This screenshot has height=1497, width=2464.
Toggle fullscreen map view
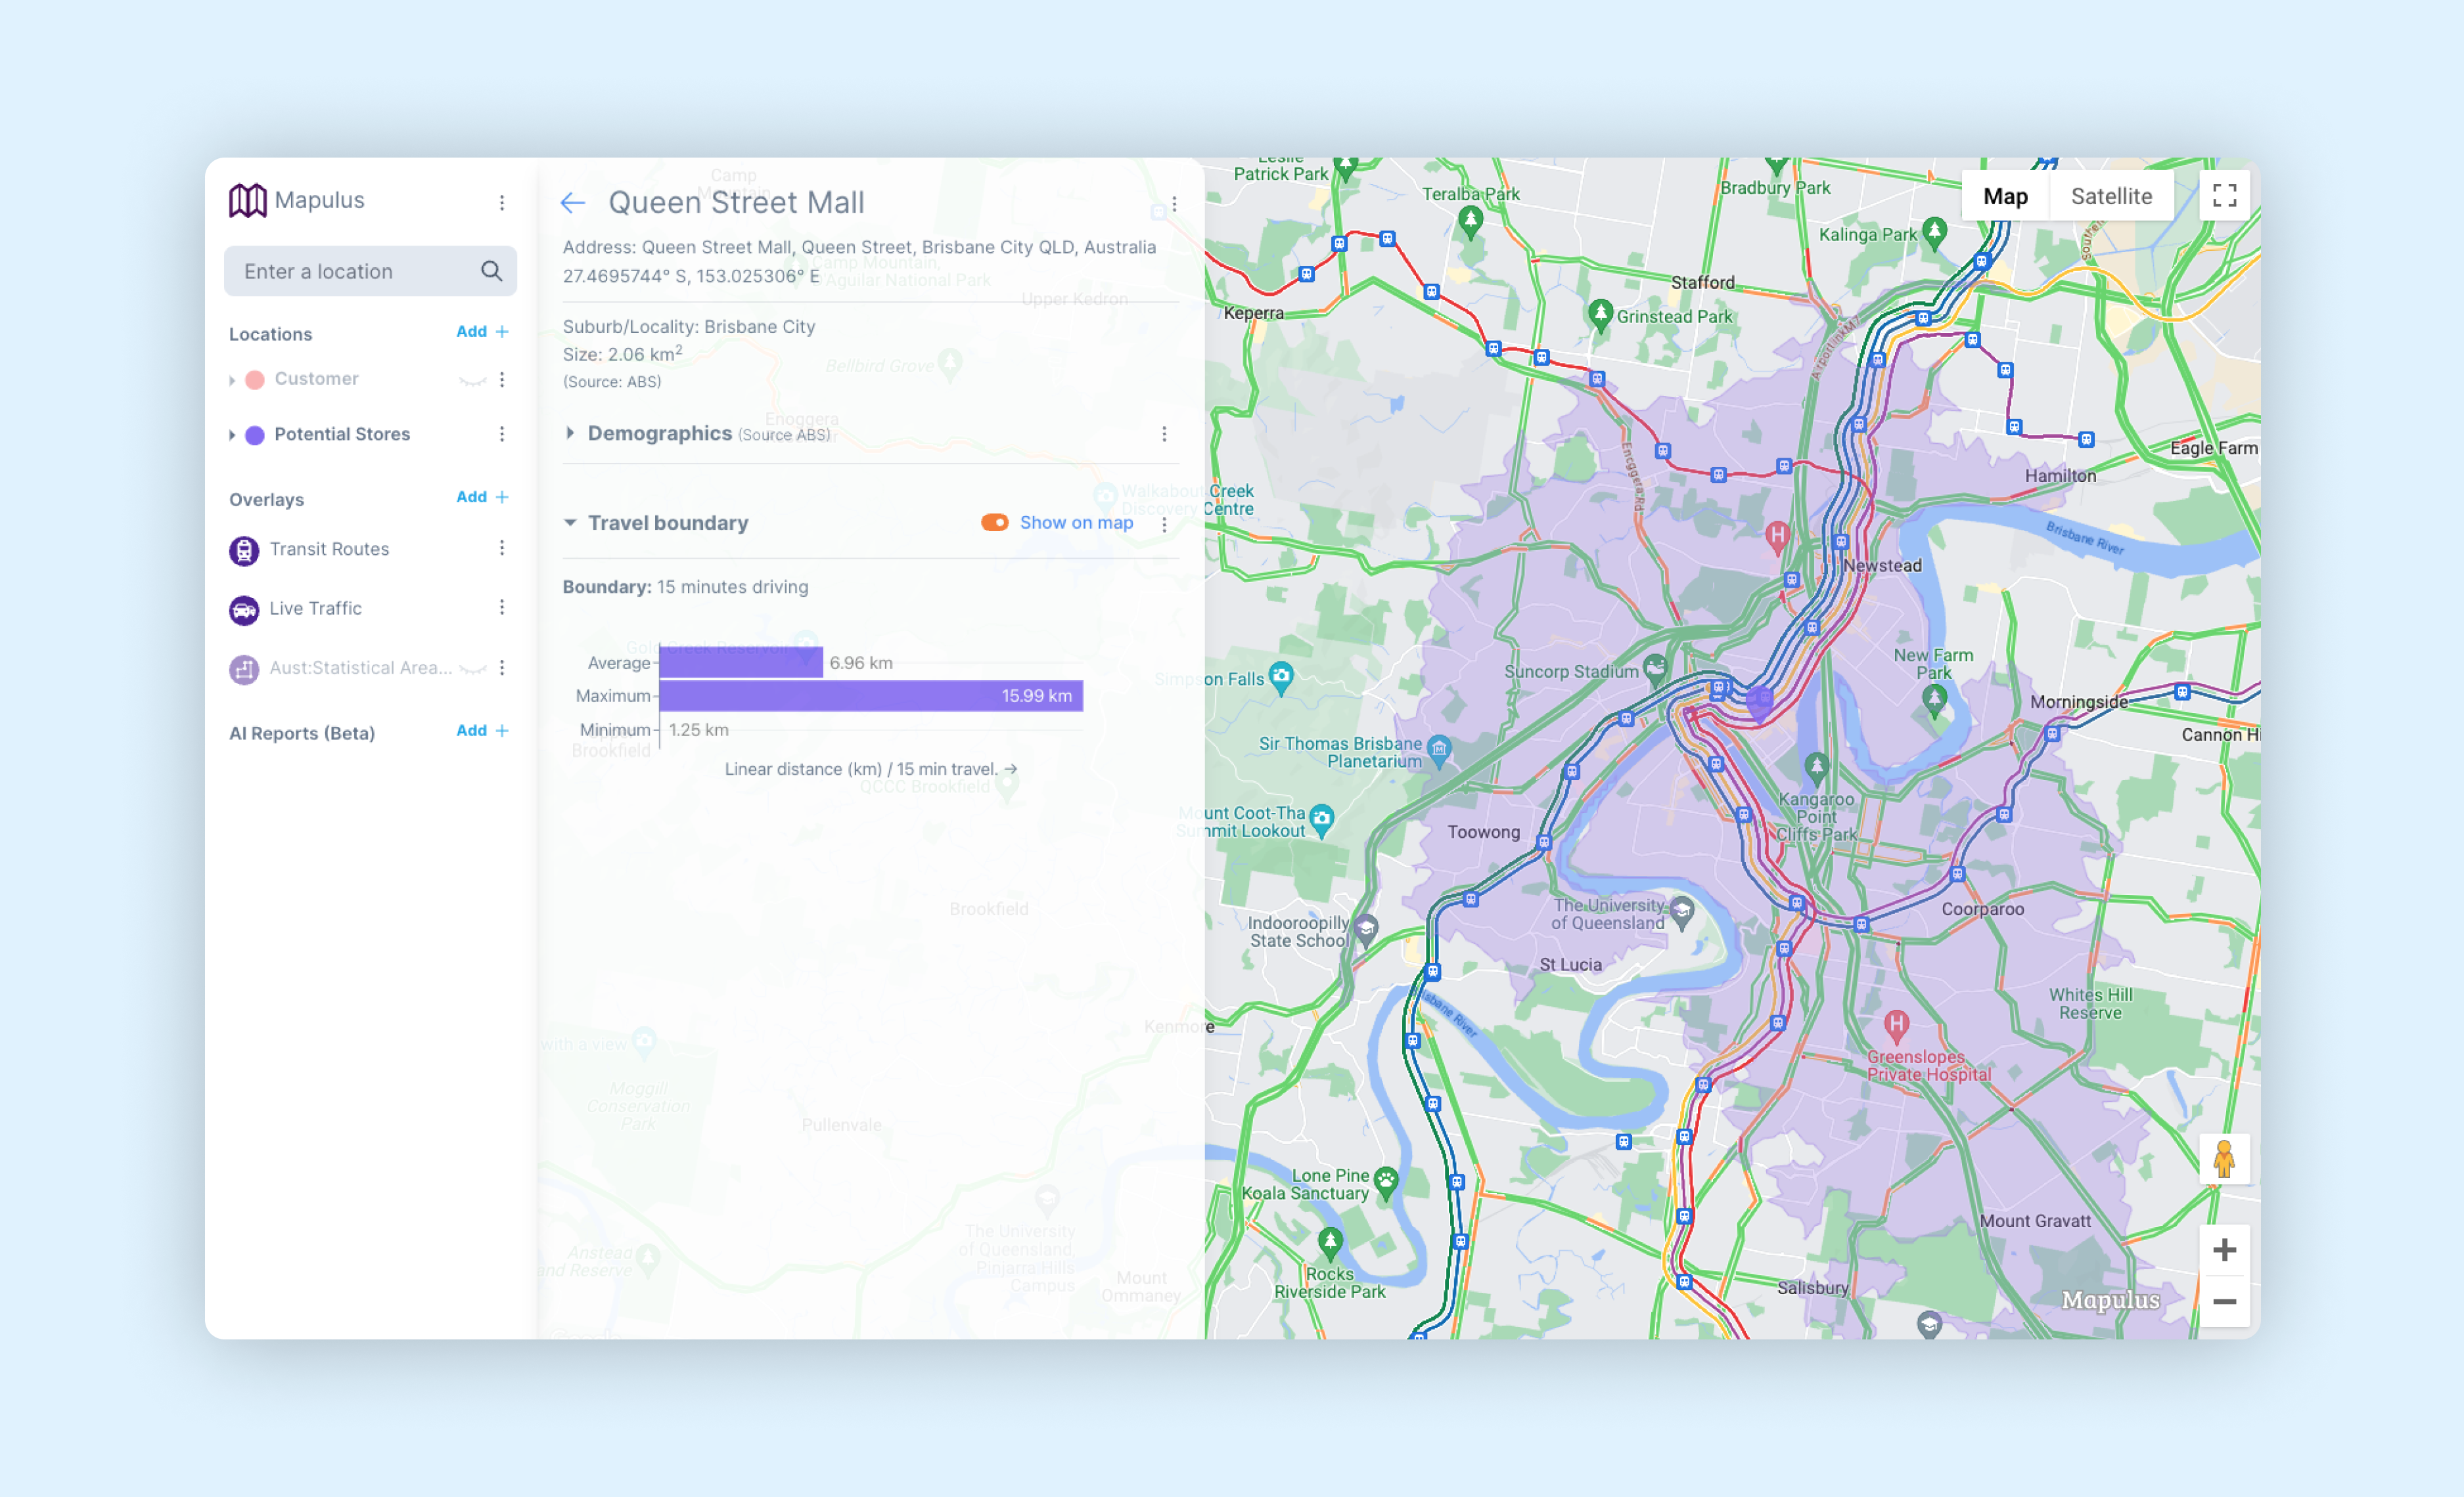(2224, 195)
